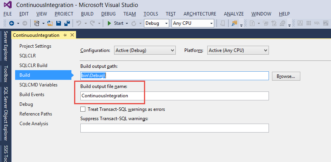This screenshot has height=162, width=331.
Task: Click the Navigate Backward arrow icon
Action: click(x=11, y=23)
